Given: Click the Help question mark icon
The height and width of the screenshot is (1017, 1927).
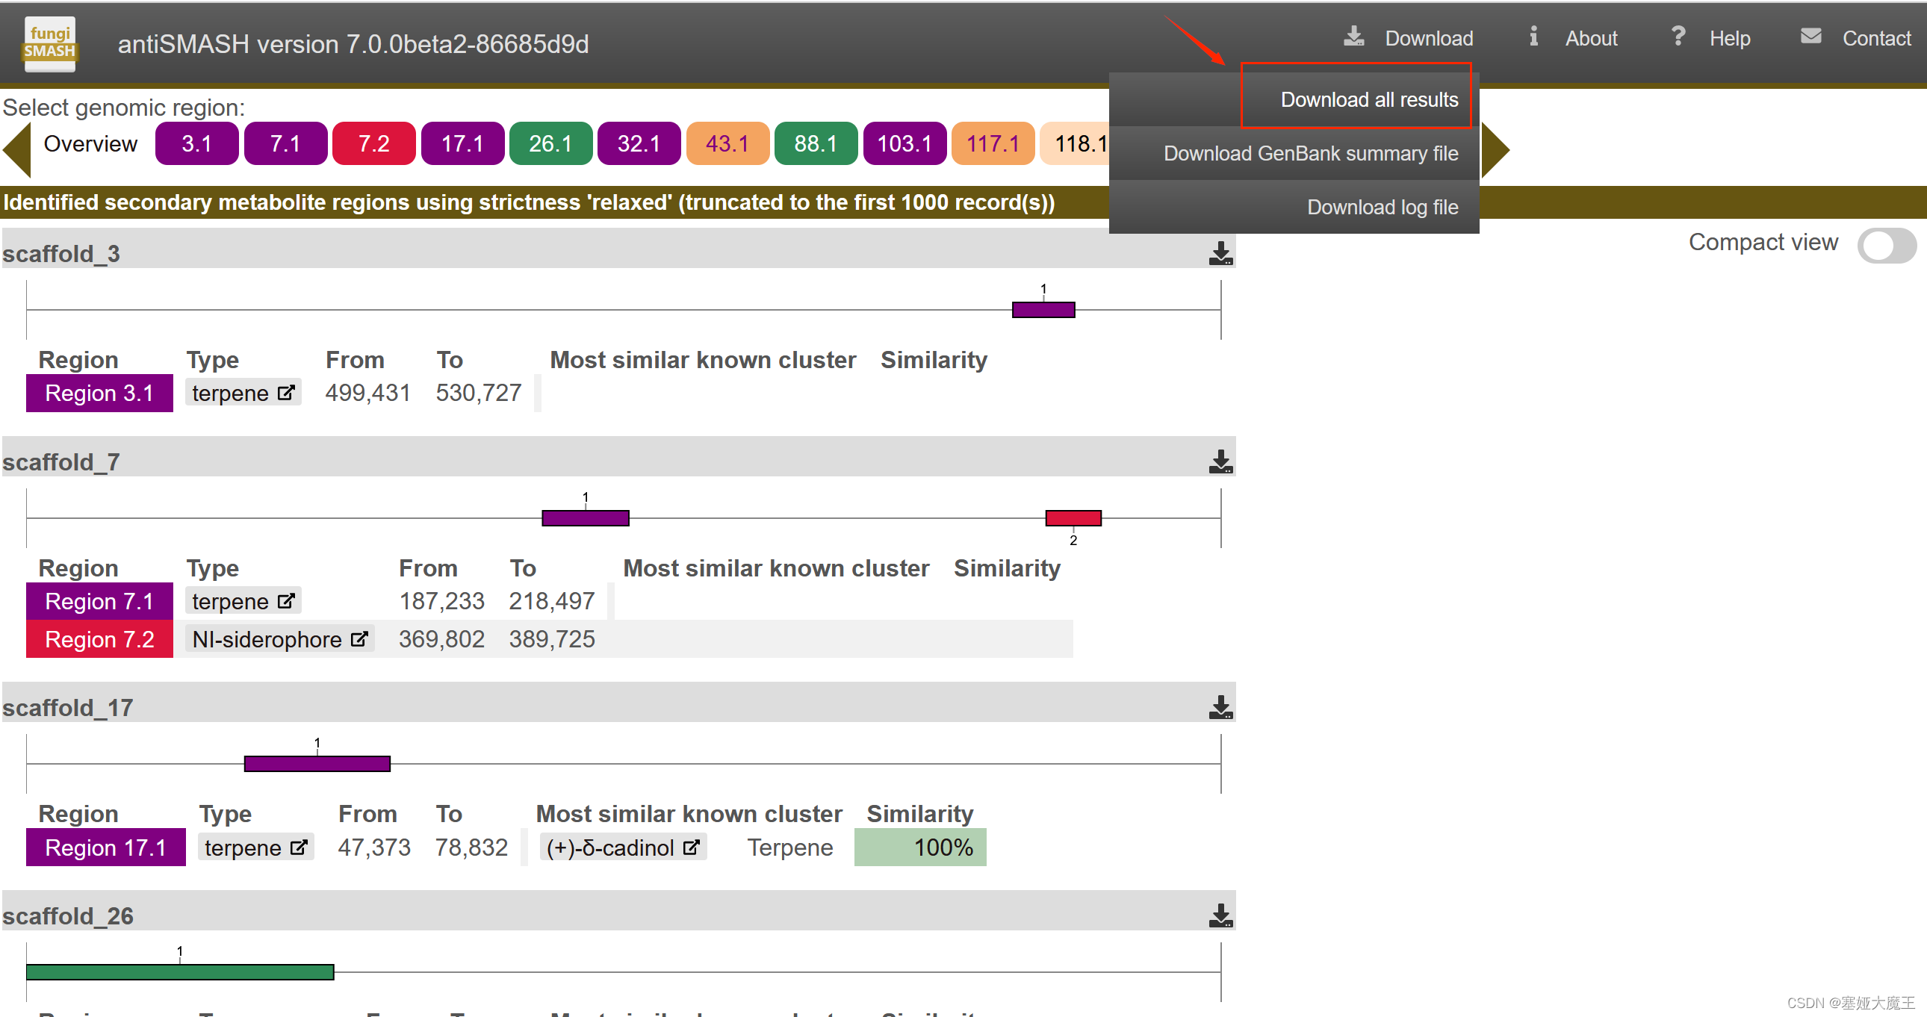Looking at the screenshot, I should tap(1678, 37).
